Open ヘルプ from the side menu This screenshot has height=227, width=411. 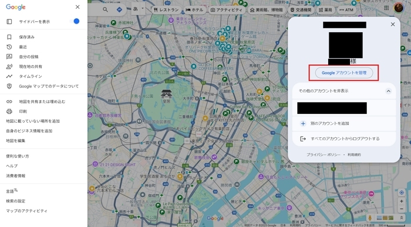click(x=12, y=166)
